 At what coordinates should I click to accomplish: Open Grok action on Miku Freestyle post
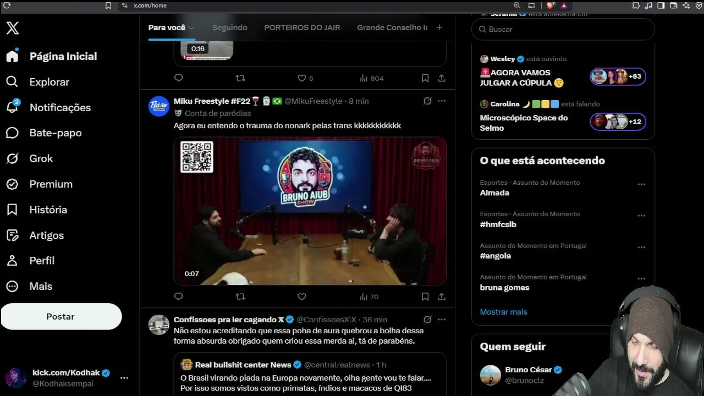point(427,101)
